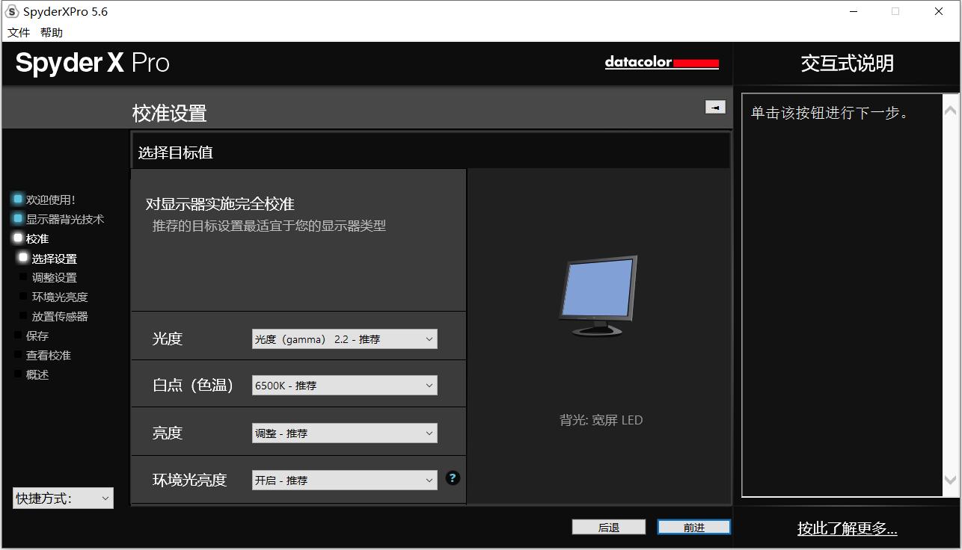962x550 pixels.
Task: Click the help panel scroll down arrow
Action: click(x=950, y=481)
